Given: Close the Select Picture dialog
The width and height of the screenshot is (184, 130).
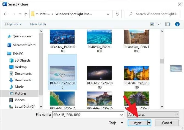Looking at the screenshot, I should pyautogui.click(x=179, y=4).
